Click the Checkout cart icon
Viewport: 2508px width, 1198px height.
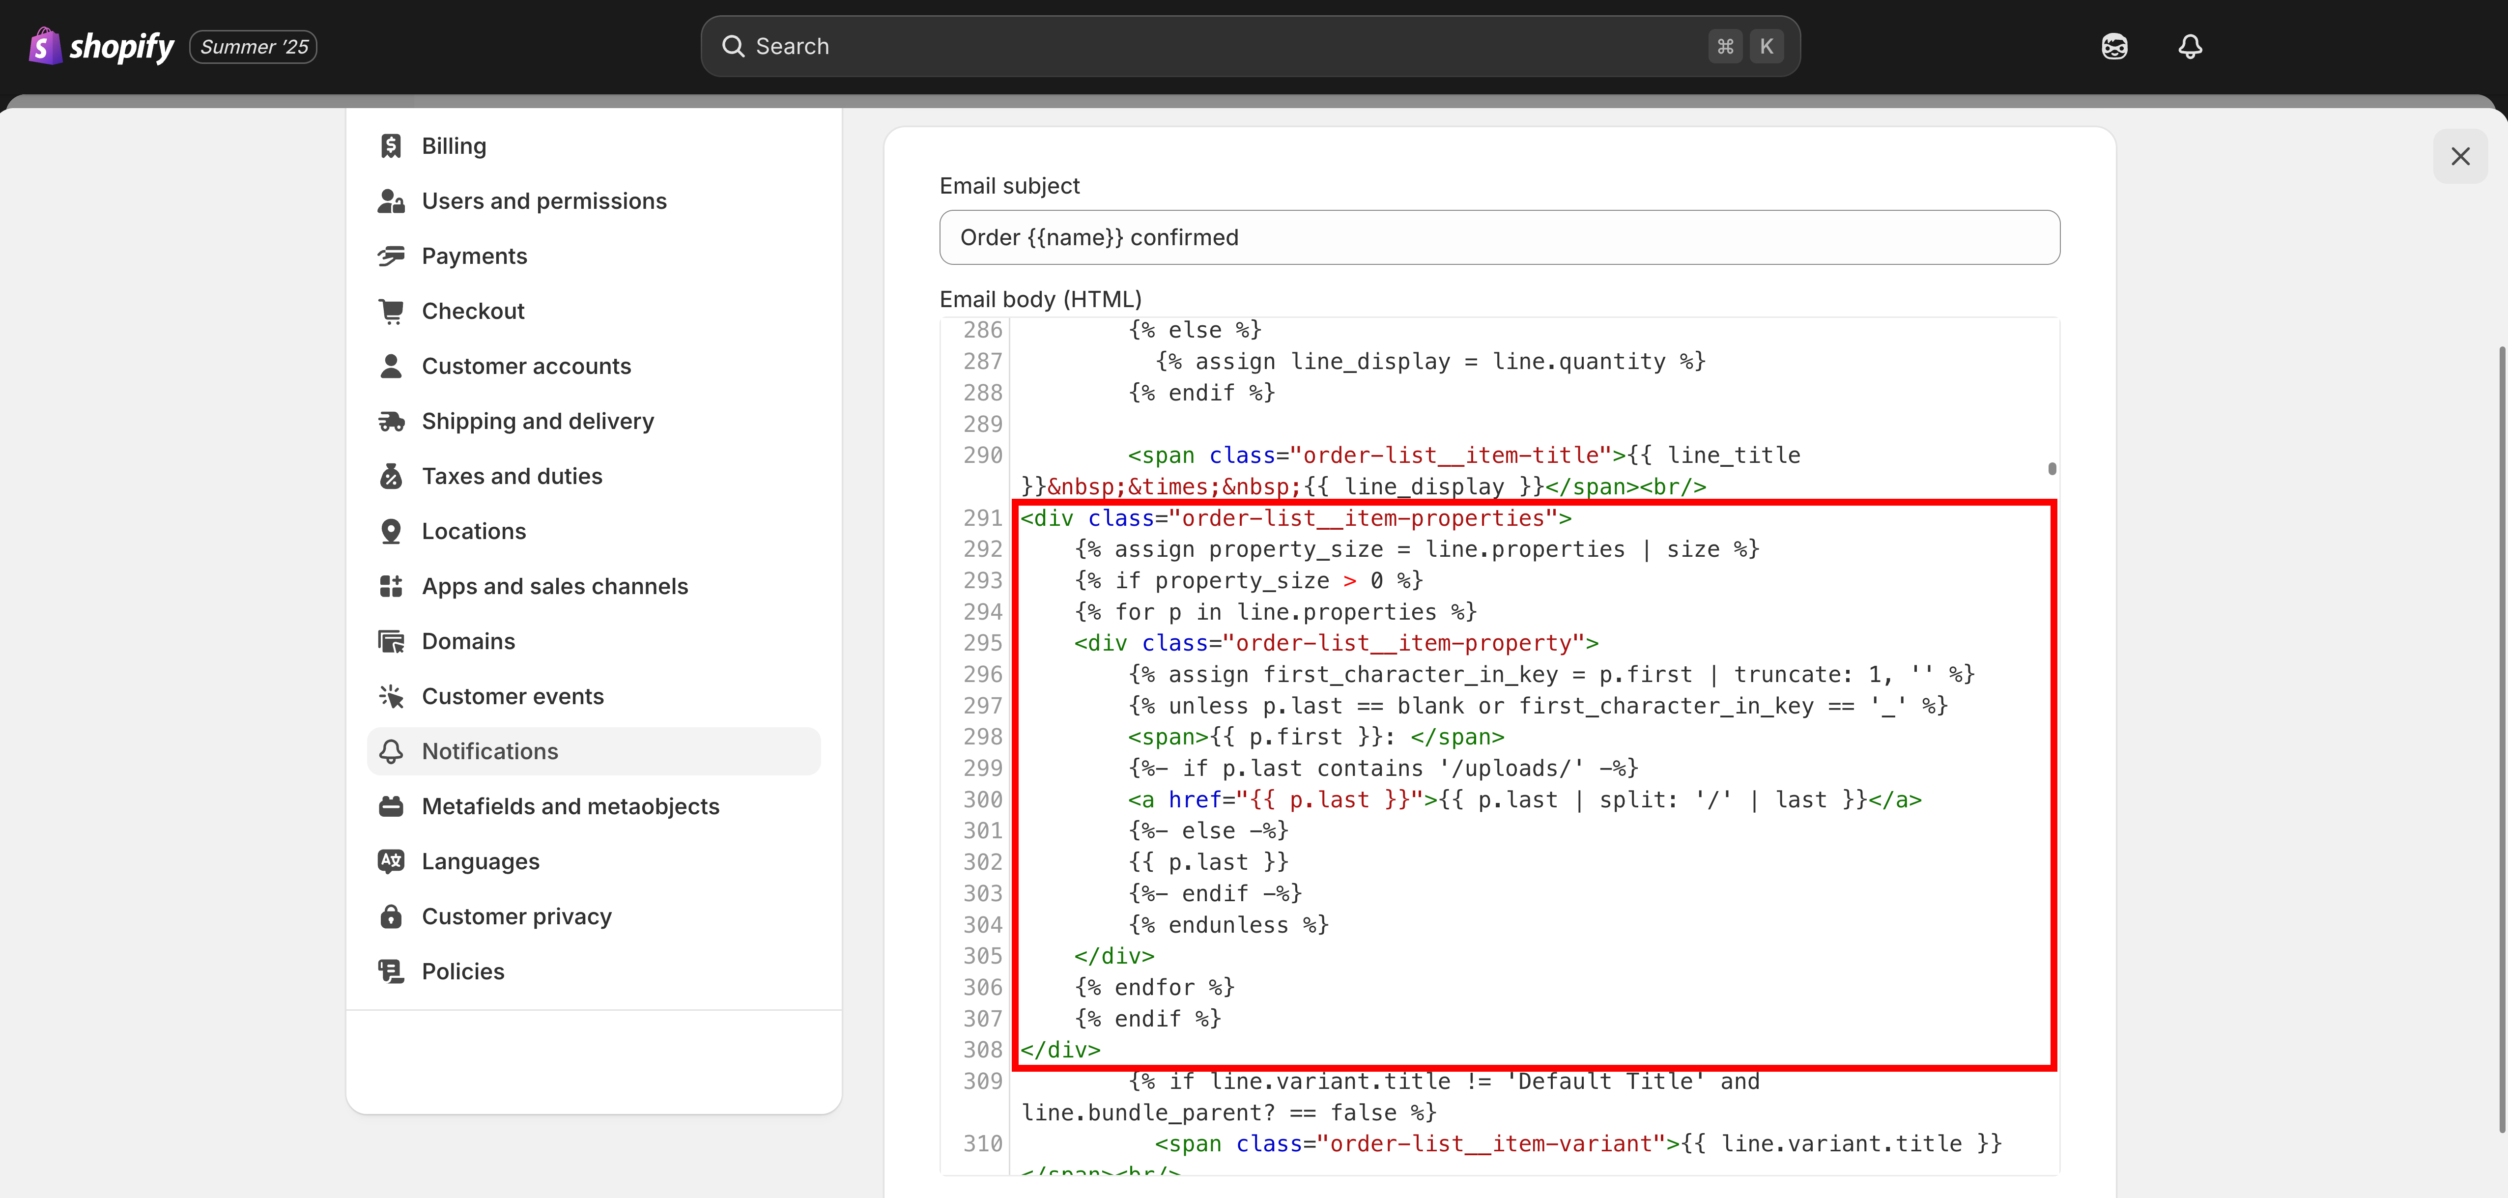(392, 311)
